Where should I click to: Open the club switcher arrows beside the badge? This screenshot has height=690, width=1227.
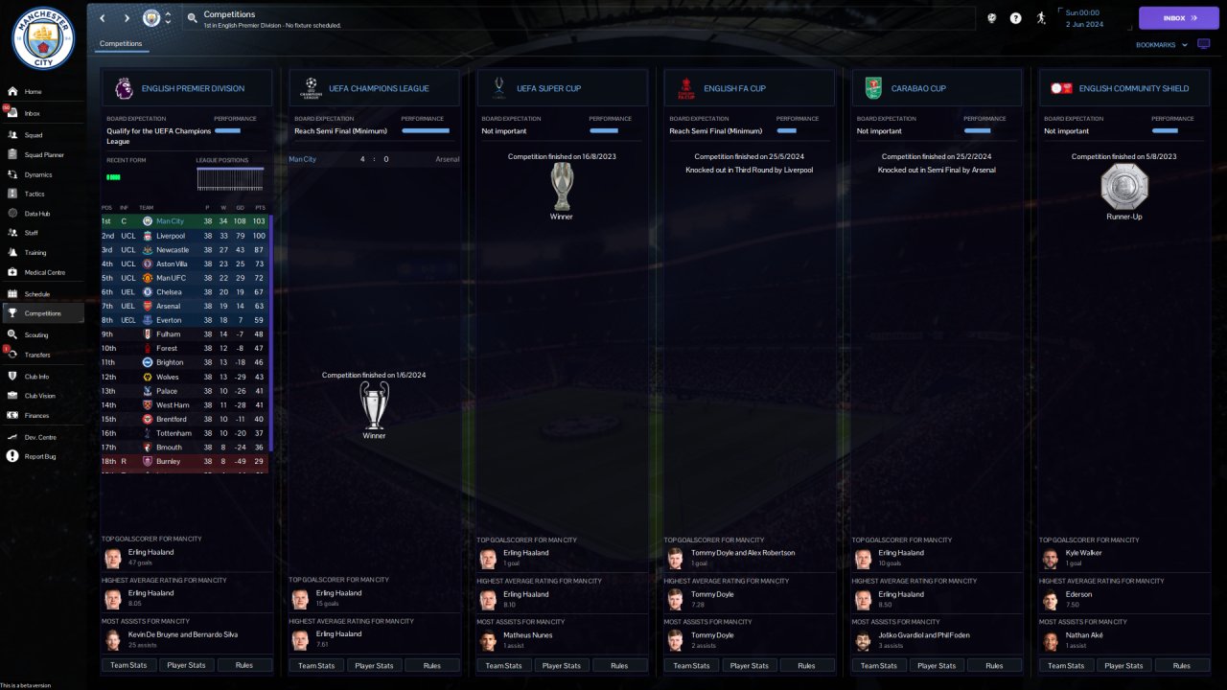tap(169, 18)
